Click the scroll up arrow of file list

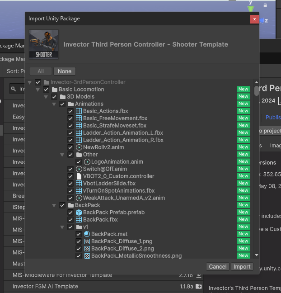257,82
